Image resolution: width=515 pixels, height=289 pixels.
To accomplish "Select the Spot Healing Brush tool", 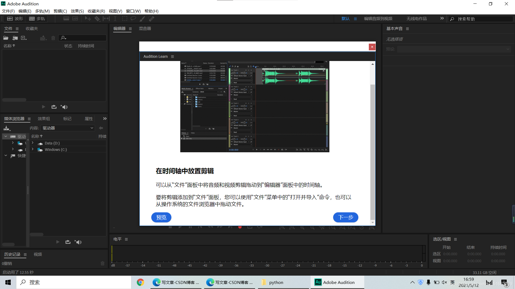I will click(152, 19).
